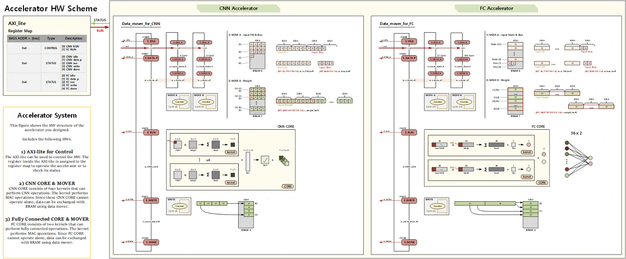Select the S_IDLE state in Data_mover_for_CNN
Screen dimensions: 626x259
(x=151, y=41)
